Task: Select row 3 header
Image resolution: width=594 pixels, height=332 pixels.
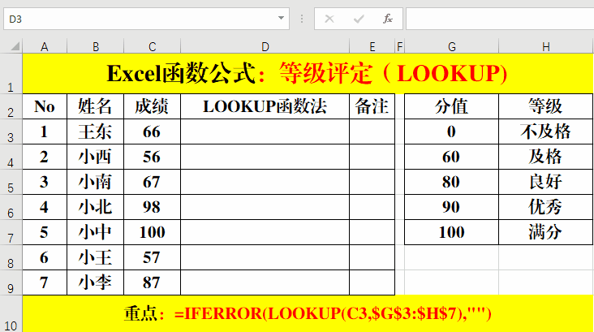Action: (11, 132)
